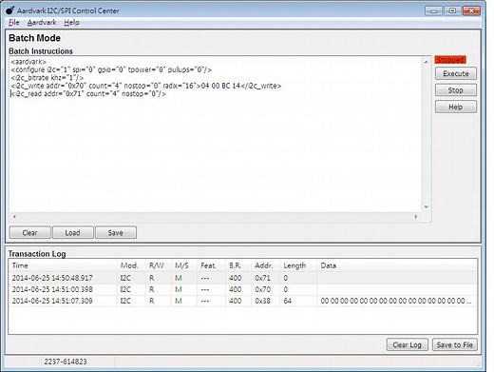The height and width of the screenshot is (372, 494).
Task: Open the Help menu
Action: point(71,23)
